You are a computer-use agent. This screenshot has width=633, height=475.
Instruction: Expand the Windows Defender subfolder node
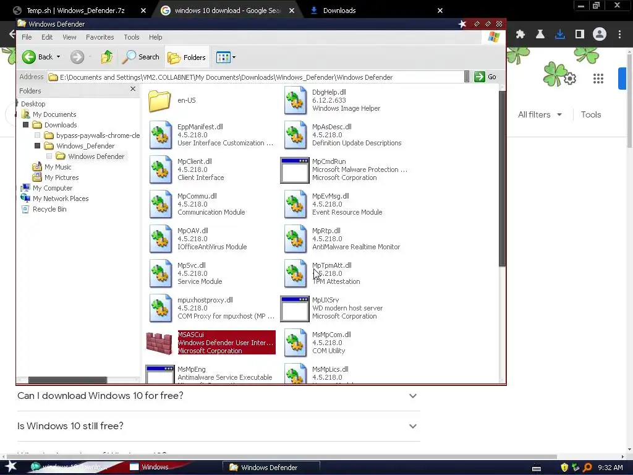pos(49,156)
